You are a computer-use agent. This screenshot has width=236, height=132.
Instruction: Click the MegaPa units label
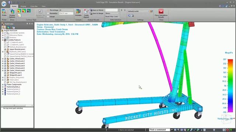229,53
